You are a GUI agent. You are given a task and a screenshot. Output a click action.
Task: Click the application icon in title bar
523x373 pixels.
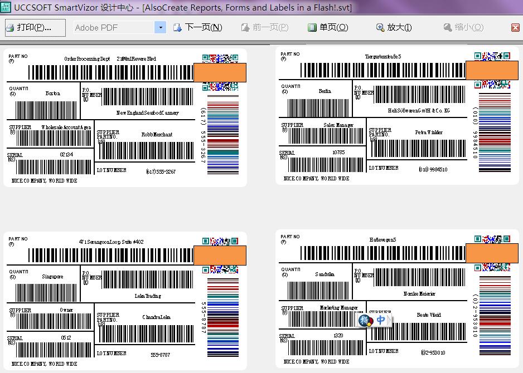tap(6, 7)
